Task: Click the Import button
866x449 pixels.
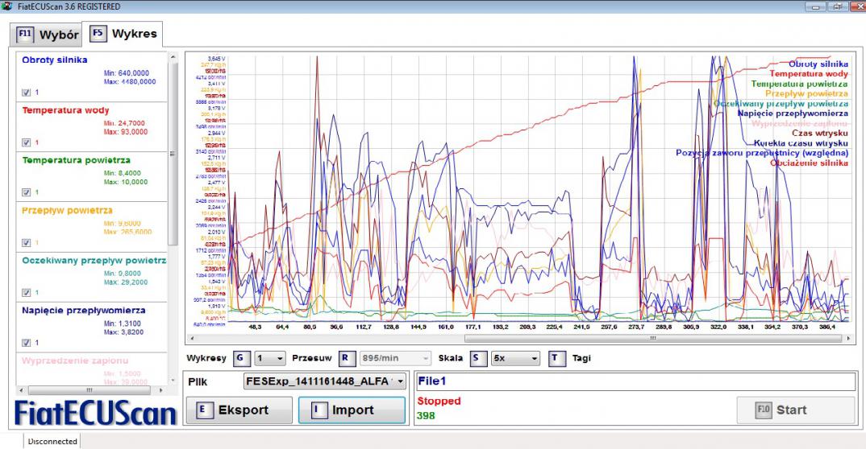Action: pos(352,410)
